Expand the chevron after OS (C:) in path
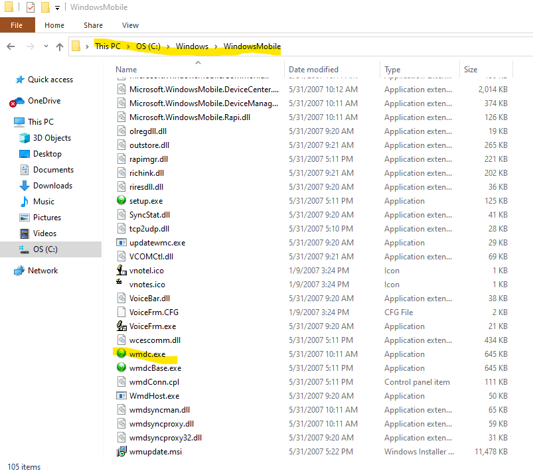533x473 pixels. click(x=168, y=46)
